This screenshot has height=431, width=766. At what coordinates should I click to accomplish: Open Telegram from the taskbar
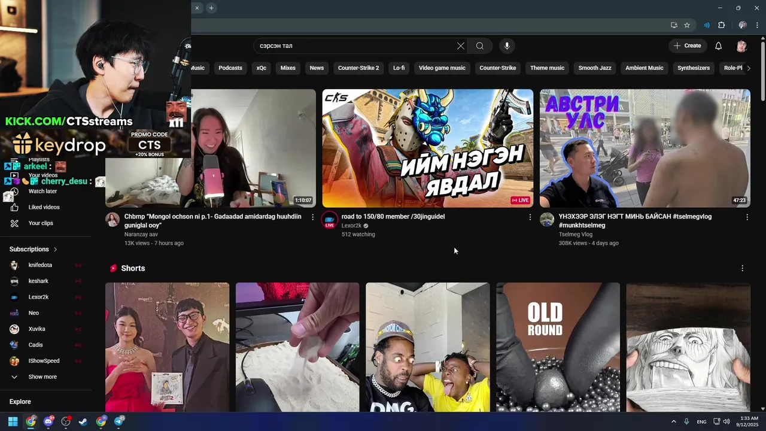(x=118, y=421)
